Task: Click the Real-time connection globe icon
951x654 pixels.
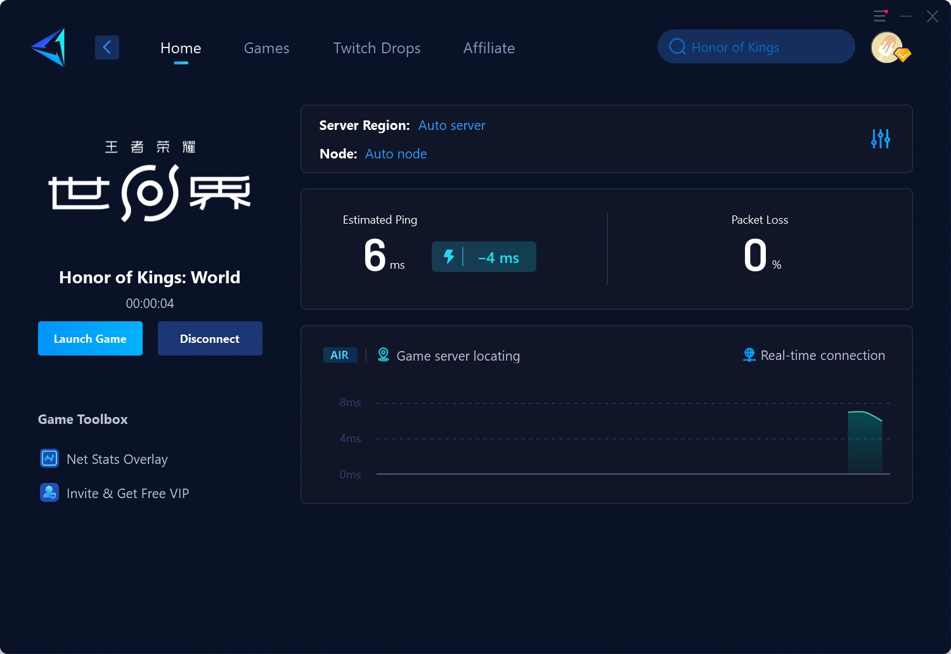Action: tap(749, 355)
